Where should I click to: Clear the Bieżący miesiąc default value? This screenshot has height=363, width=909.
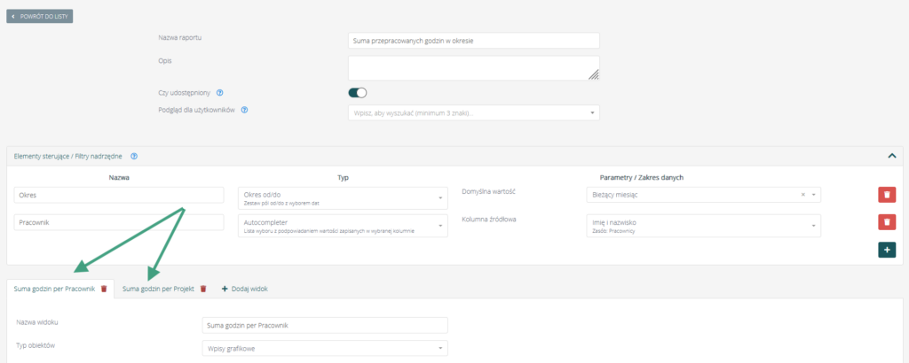802,195
